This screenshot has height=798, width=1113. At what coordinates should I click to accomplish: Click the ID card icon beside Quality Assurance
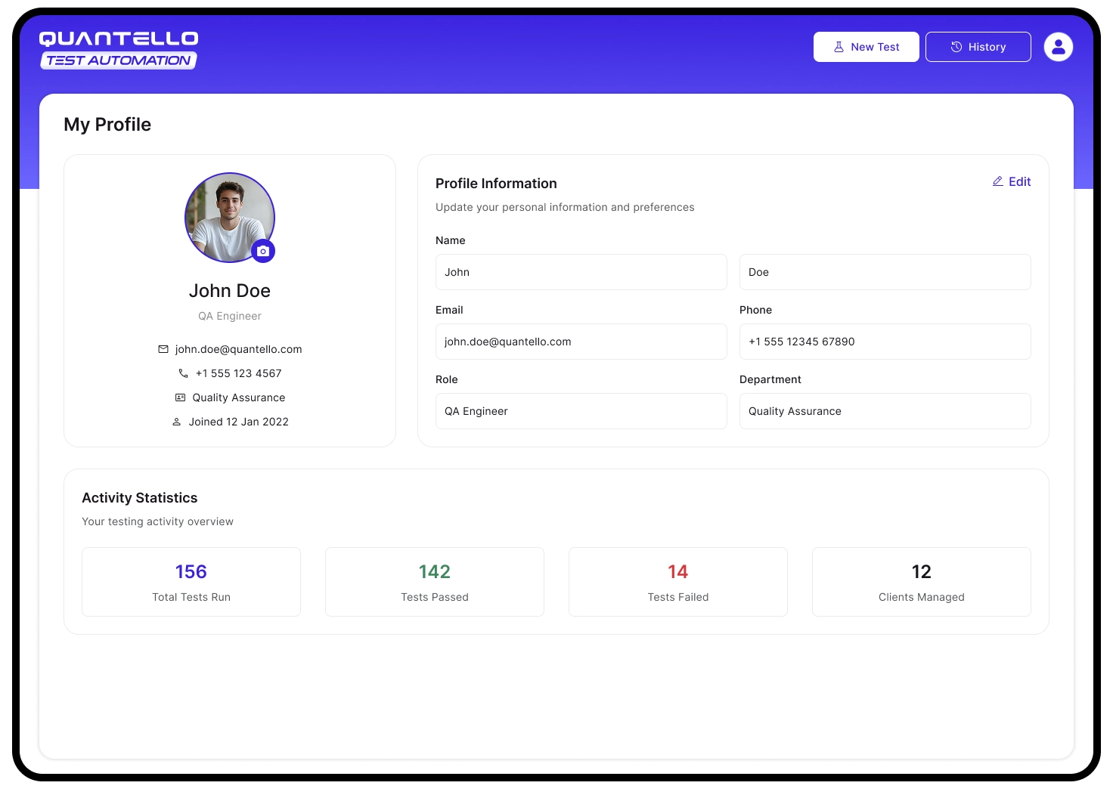180,397
